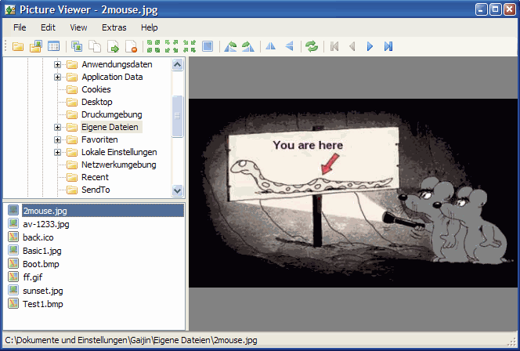The width and height of the screenshot is (520, 351).
Task: Maximize the Picture Viewer window
Action: tap(496, 9)
